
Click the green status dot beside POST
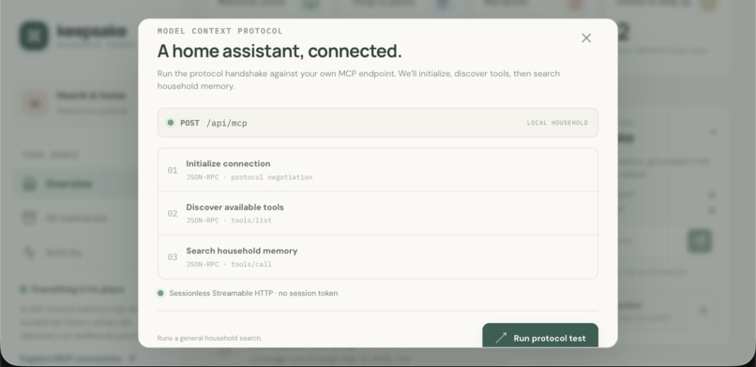pyautogui.click(x=170, y=123)
